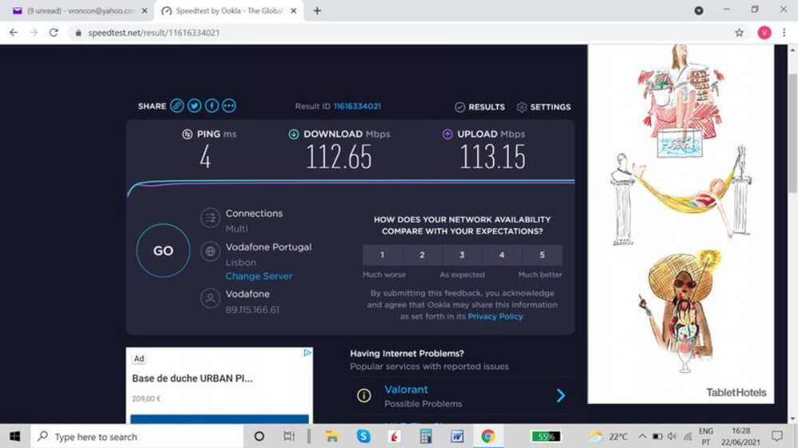The height and width of the screenshot is (448, 798).
Task: Click the Valorant warning info icon
Action: click(x=364, y=395)
